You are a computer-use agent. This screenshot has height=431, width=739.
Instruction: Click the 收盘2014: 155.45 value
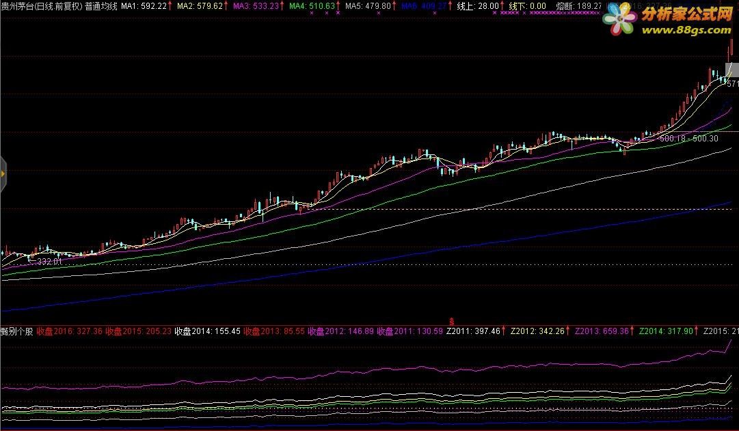pyautogui.click(x=207, y=331)
